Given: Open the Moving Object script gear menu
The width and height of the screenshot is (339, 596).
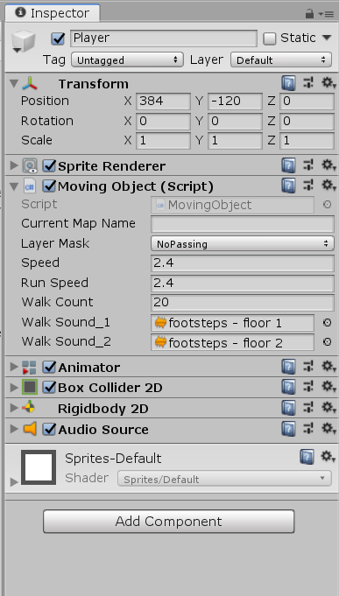Looking at the screenshot, I should pos(328,186).
